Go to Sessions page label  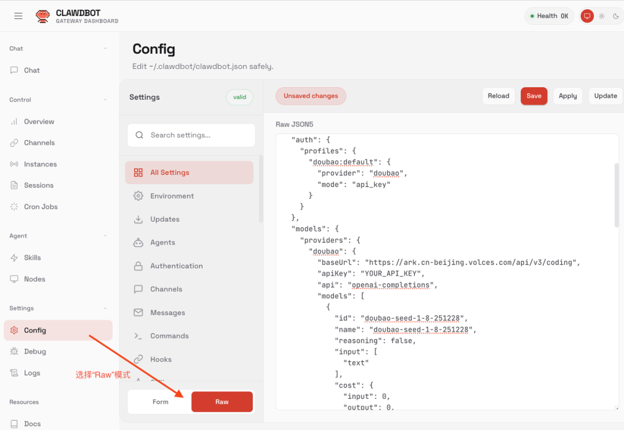click(39, 185)
